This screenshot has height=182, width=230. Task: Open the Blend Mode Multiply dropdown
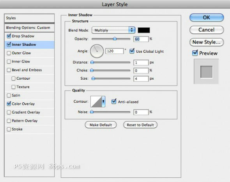click(x=113, y=30)
